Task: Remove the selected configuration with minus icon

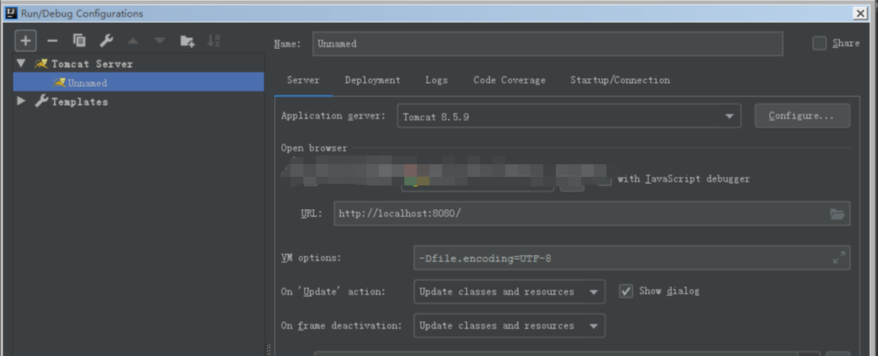Action: pos(53,41)
